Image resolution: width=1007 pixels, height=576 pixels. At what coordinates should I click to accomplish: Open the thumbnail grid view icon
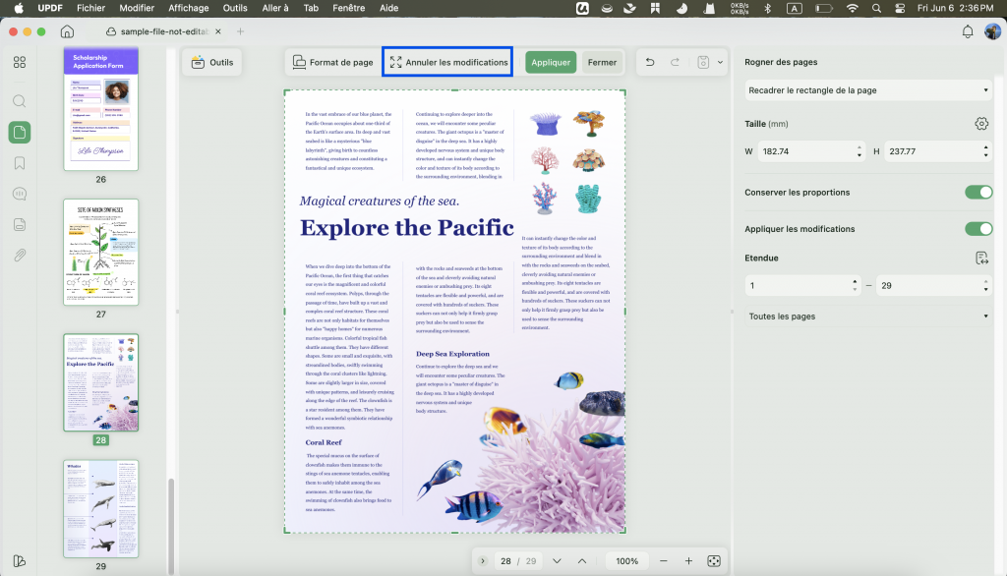pos(20,62)
